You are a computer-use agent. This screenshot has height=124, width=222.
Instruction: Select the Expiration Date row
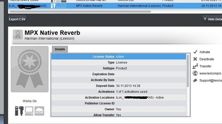[119, 74]
